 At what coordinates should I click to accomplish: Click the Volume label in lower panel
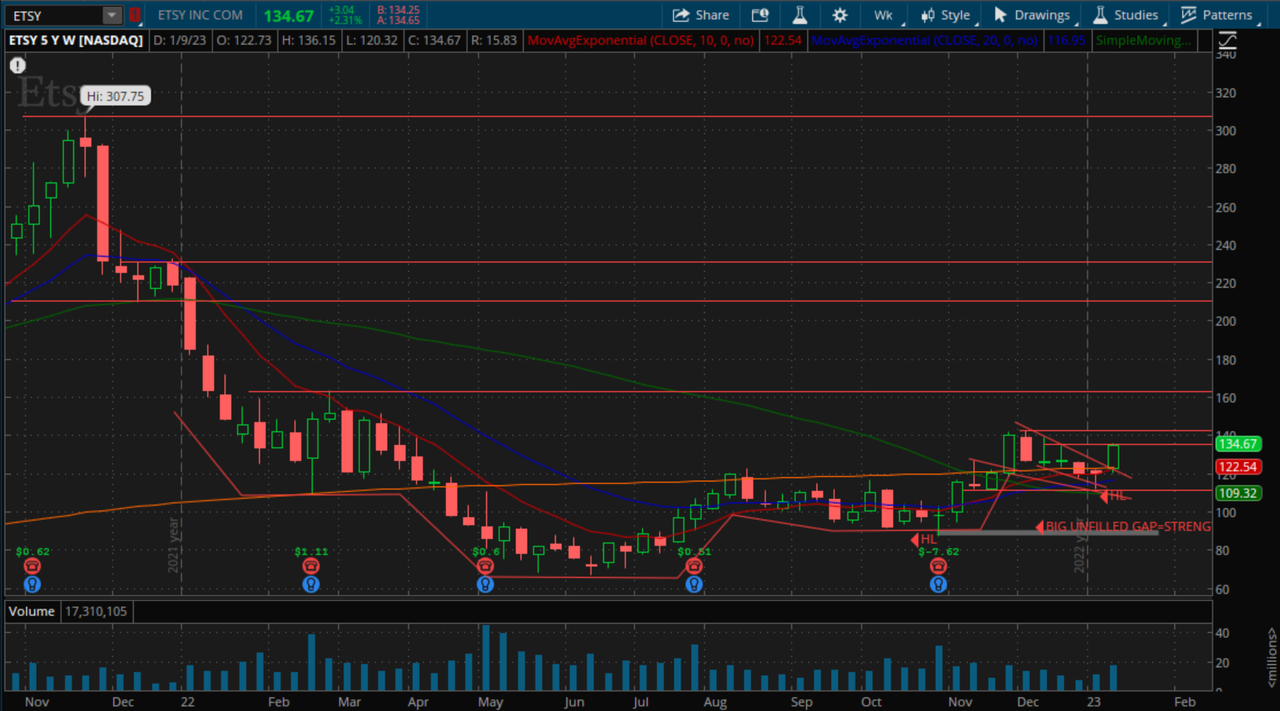pos(31,612)
